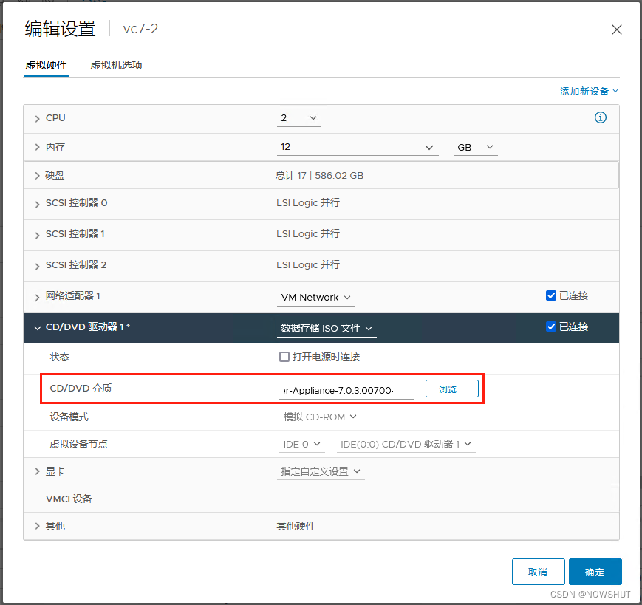
Task: Click 浏览... browse button
Action: [x=452, y=389]
